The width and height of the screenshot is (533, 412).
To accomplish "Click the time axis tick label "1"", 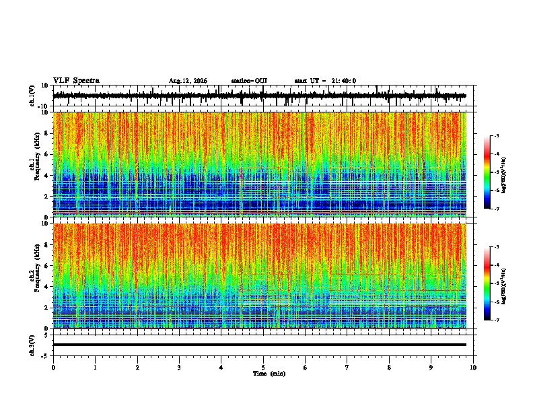I will click(x=95, y=368).
